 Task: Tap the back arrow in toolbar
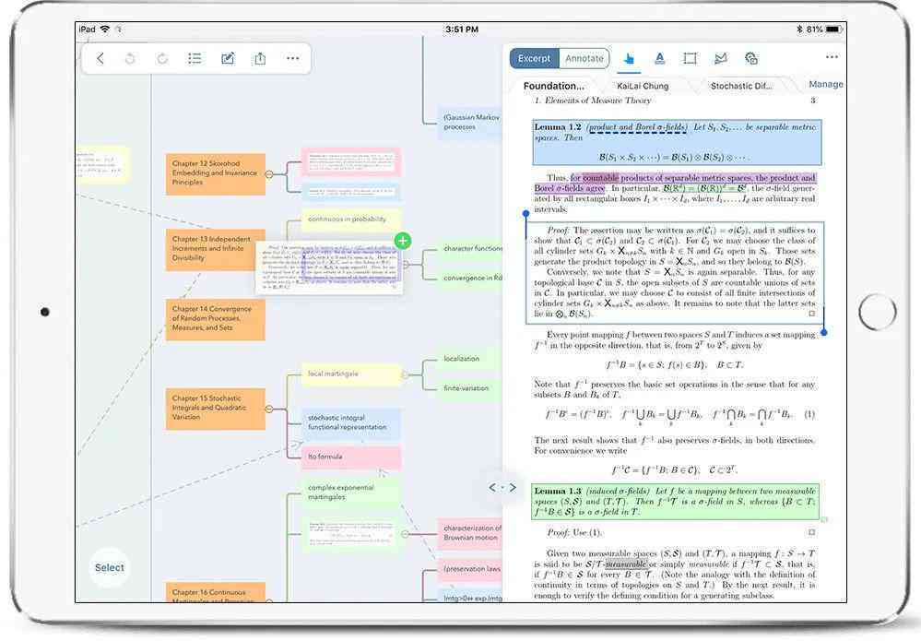100,58
